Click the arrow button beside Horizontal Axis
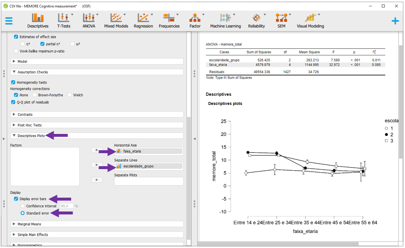Viewport: 405px width, 248px height. coord(97,150)
